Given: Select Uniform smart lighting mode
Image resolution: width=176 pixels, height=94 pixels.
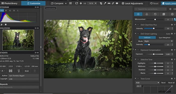Looking at the screenshot, I should [x=147, y=37].
